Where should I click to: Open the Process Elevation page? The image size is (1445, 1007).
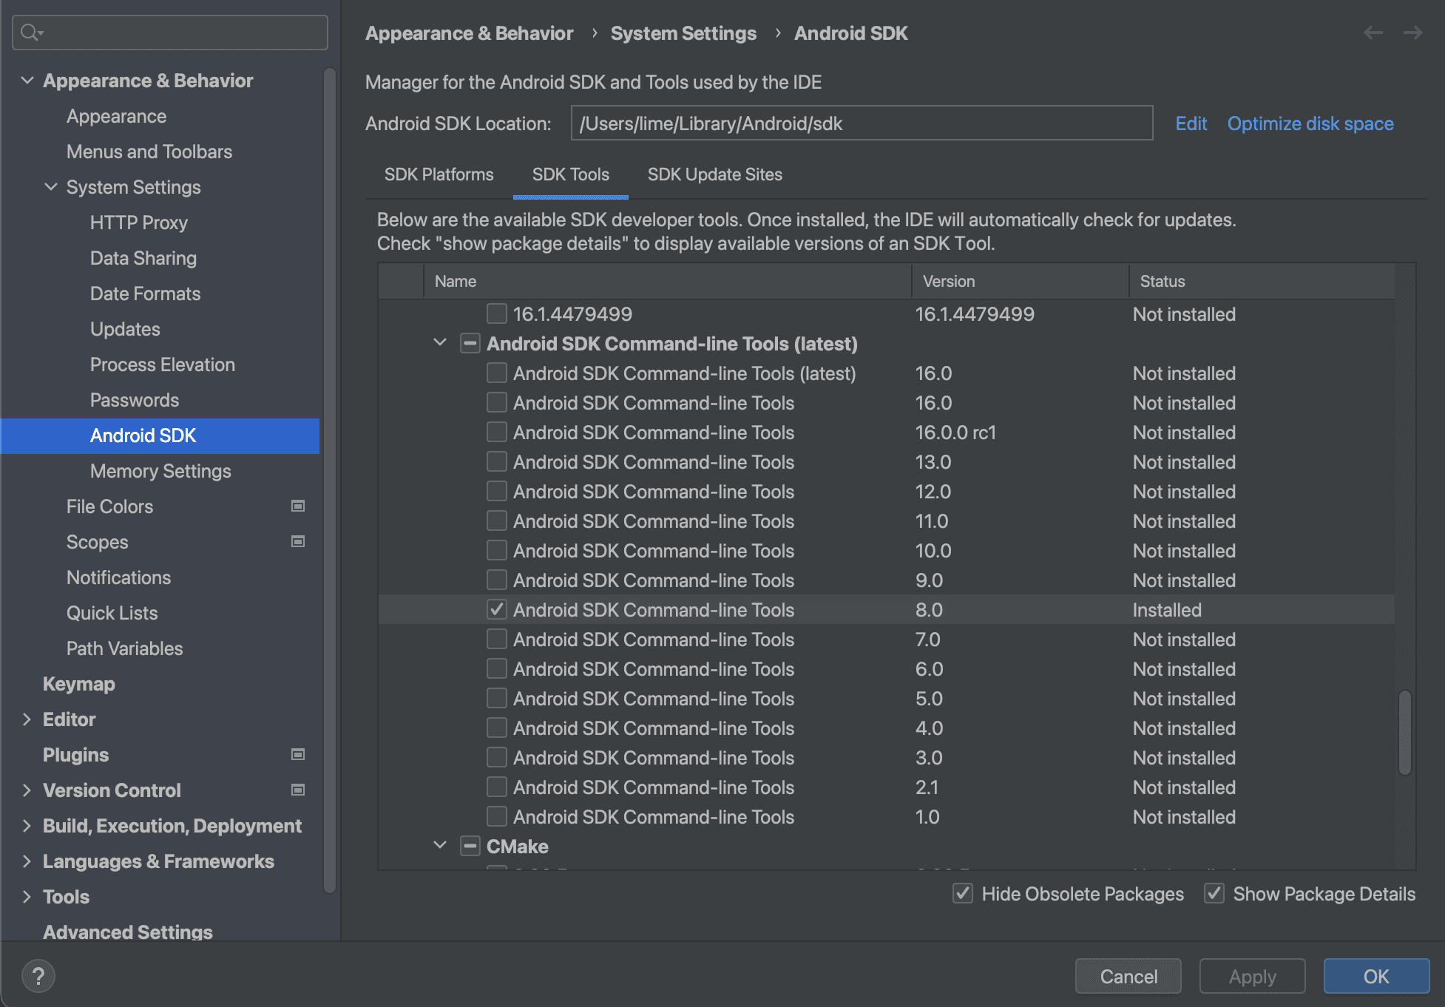click(x=162, y=365)
